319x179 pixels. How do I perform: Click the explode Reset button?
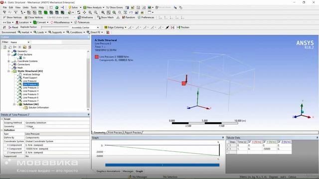[13, 27]
